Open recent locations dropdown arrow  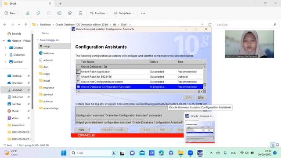tap(19, 25)
